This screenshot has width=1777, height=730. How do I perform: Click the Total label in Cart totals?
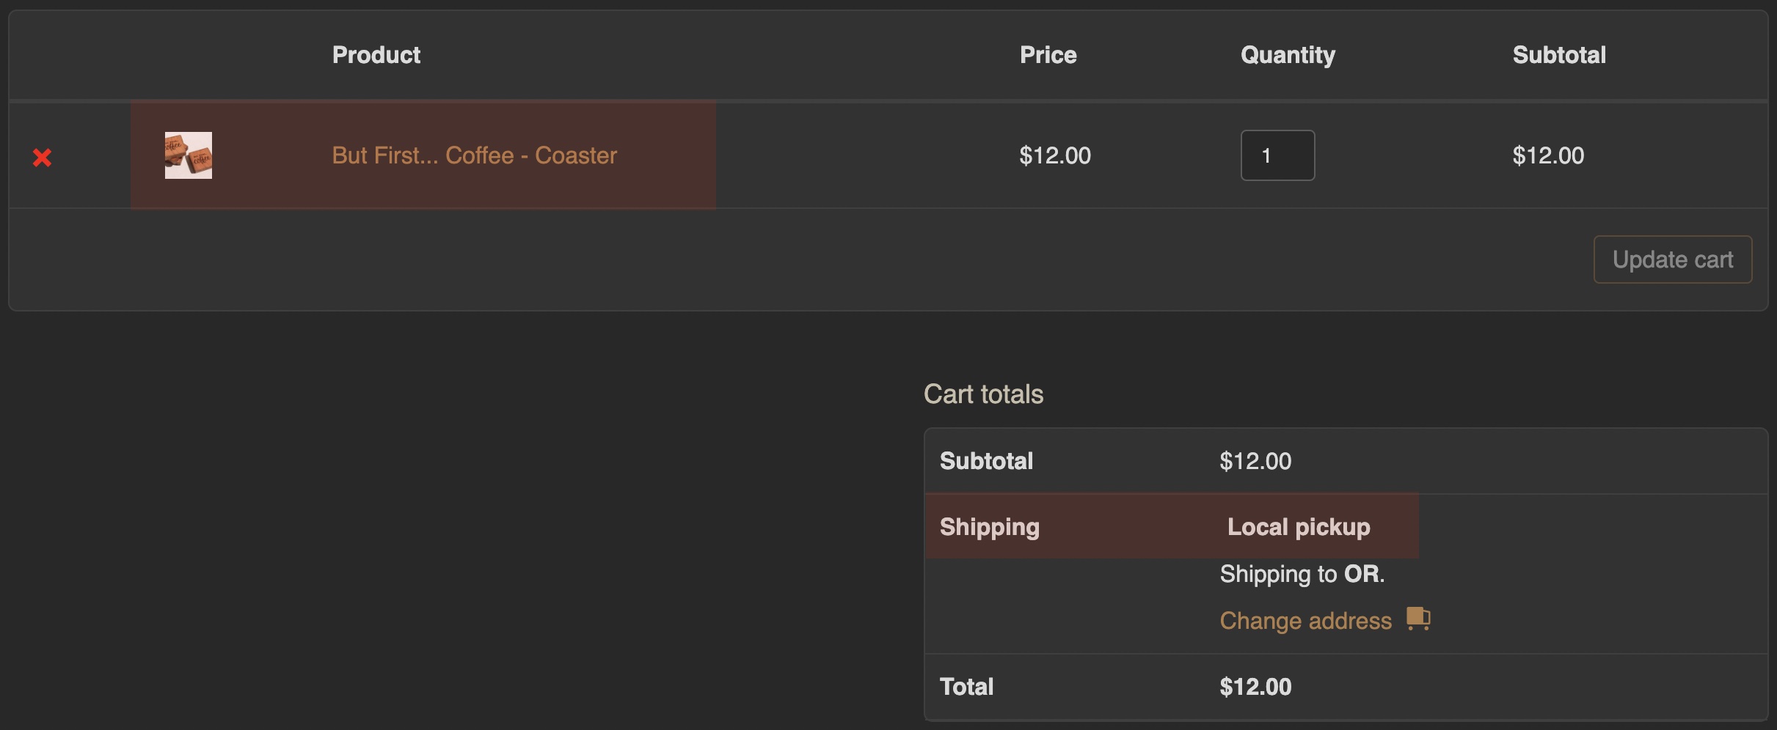pyautogui.click(x=967, y=687)
